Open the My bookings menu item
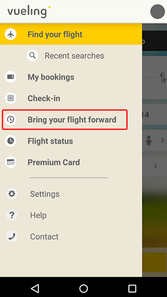The image size is (167, 297). point(71,77)
